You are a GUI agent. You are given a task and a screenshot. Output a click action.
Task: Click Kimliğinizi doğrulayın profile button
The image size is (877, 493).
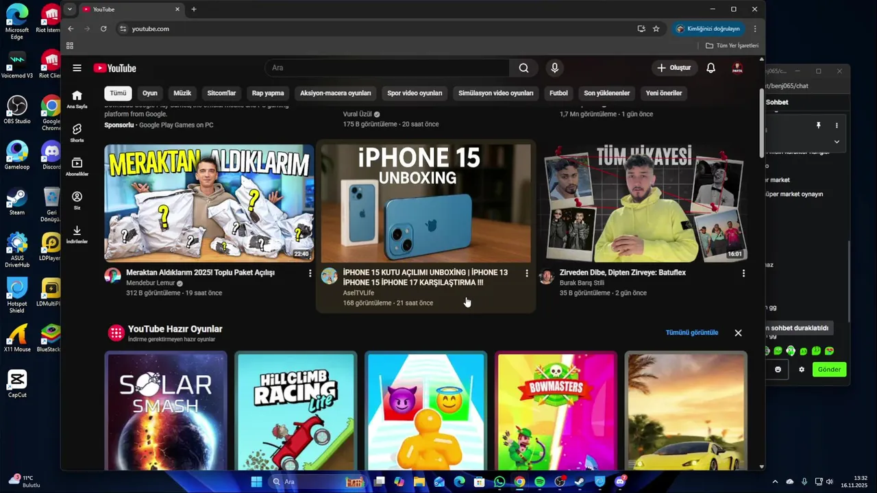(x=708, y=29)
